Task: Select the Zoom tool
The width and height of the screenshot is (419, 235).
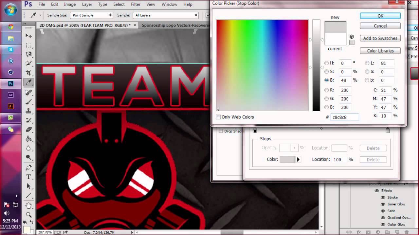Action: 29,215
